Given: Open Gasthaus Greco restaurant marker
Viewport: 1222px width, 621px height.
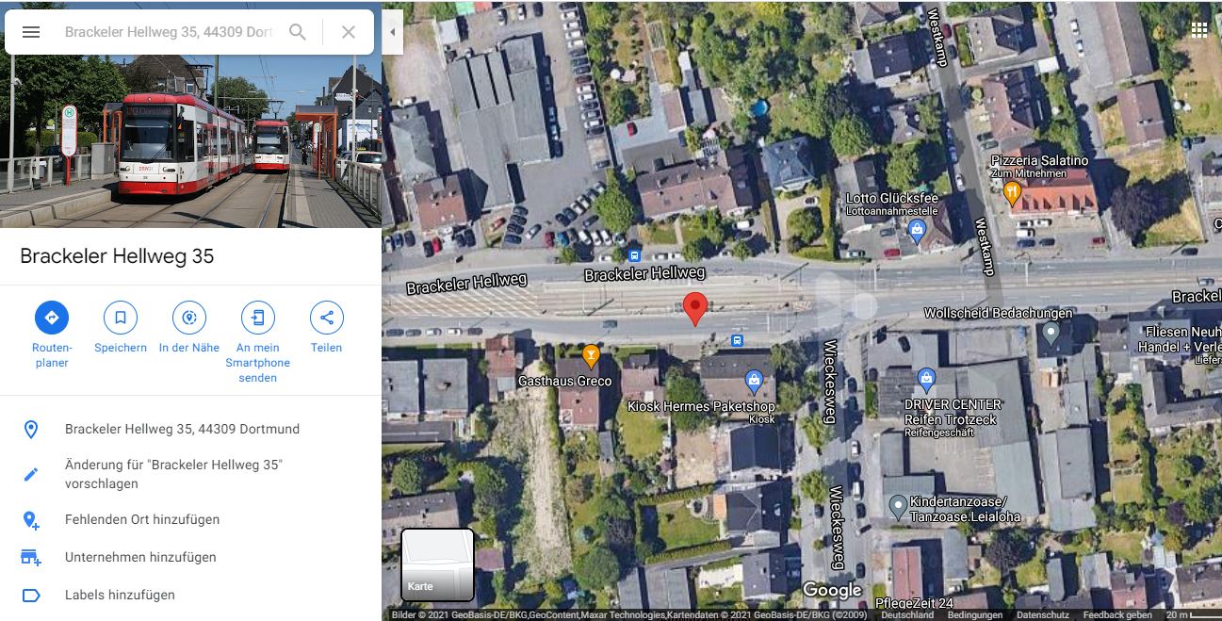Looking at the screenshot, I should (591, 356).
